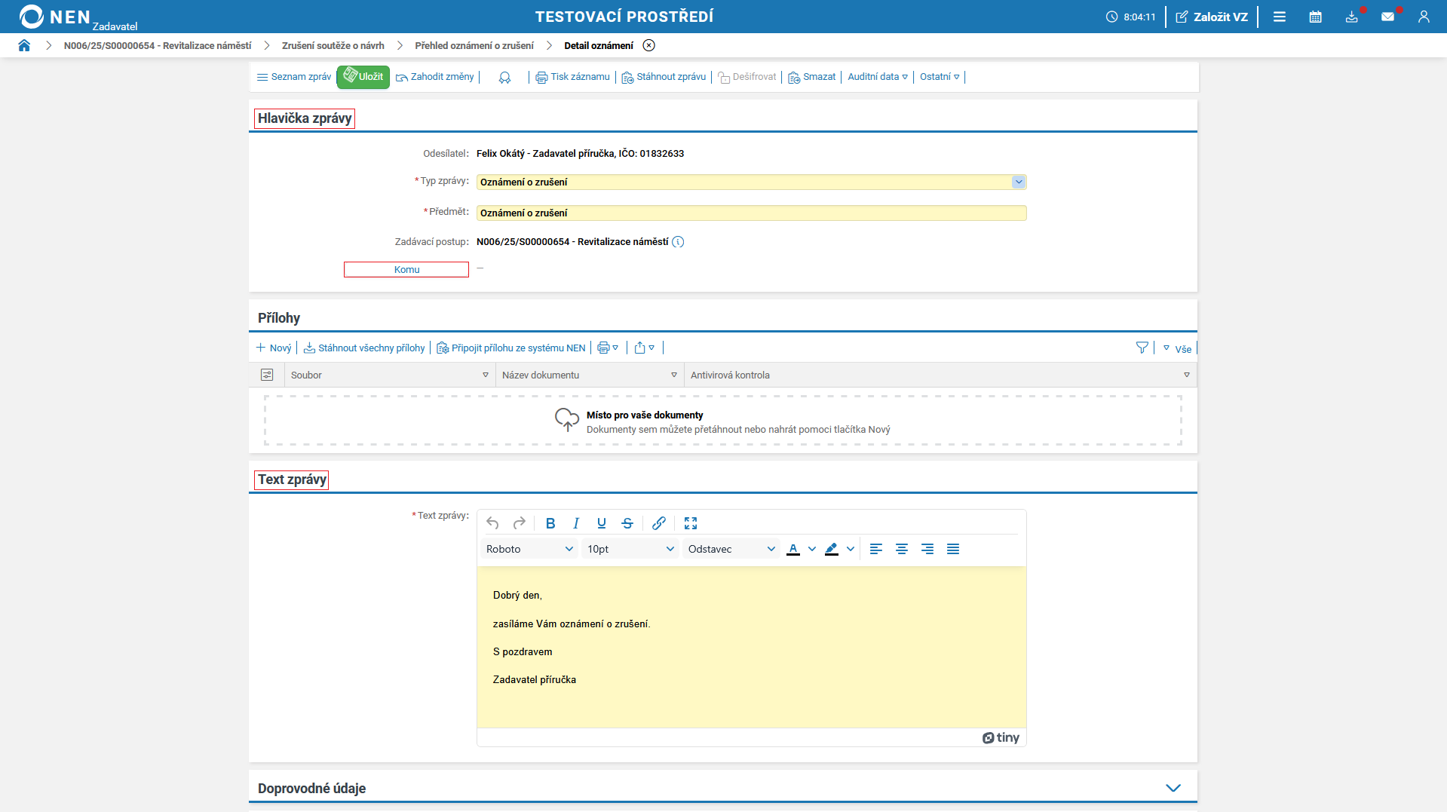Open the calendar icon in header
Image resolution: width=1447 pixels, height=812 pixels.
[x=1315, y=17]
